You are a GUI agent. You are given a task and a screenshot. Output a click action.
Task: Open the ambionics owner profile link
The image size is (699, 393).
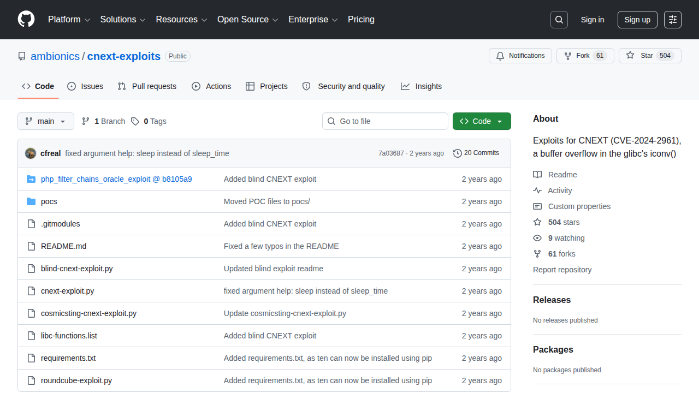tap(55, 56)
